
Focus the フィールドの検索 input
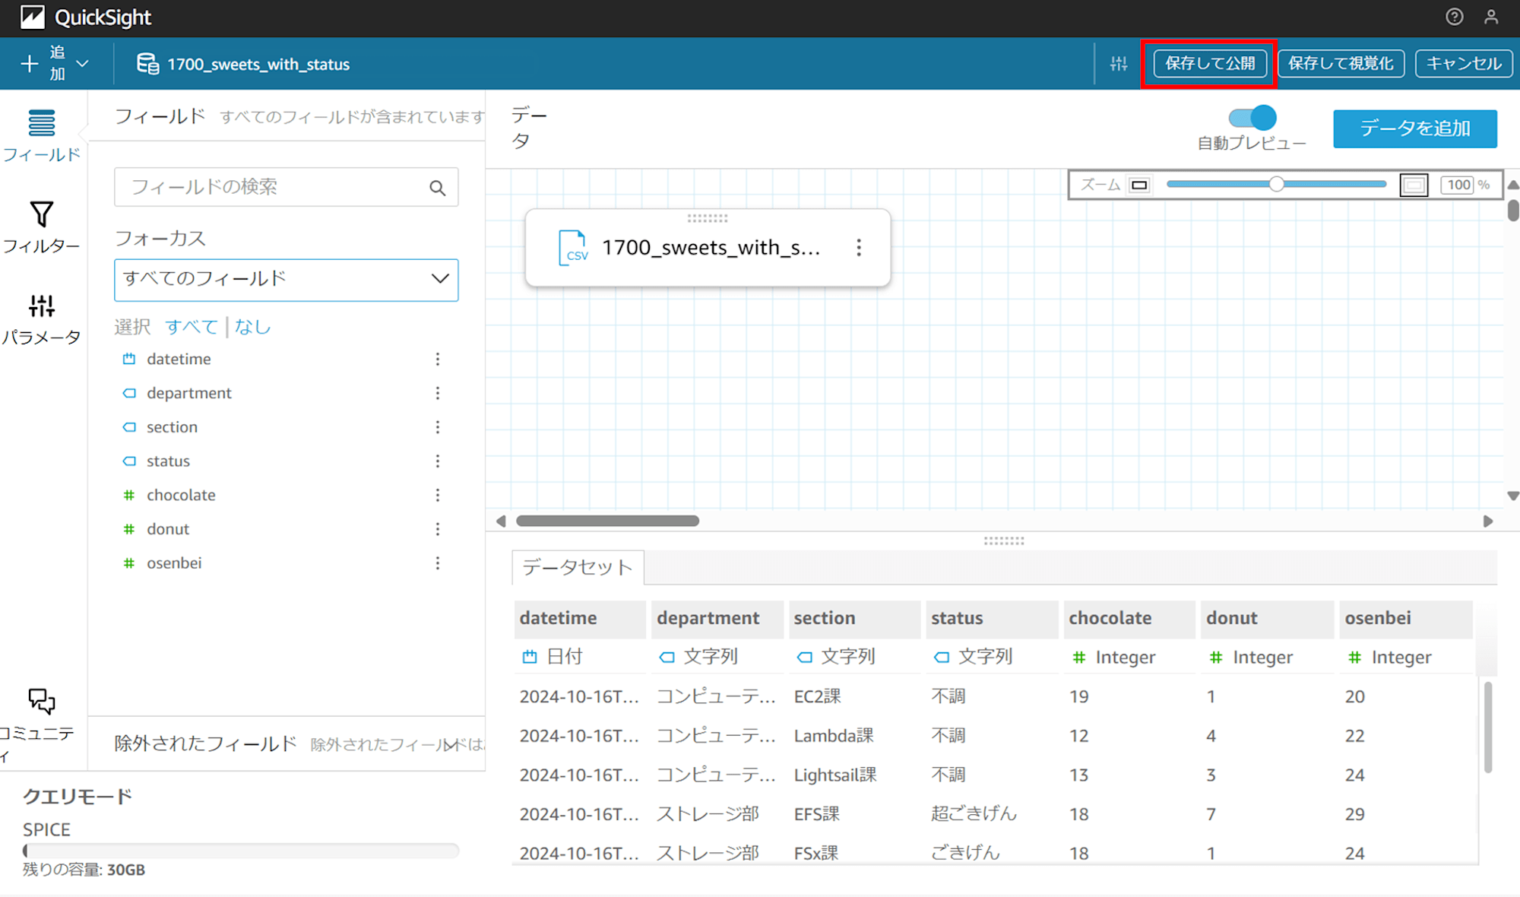tap(286, 187)
